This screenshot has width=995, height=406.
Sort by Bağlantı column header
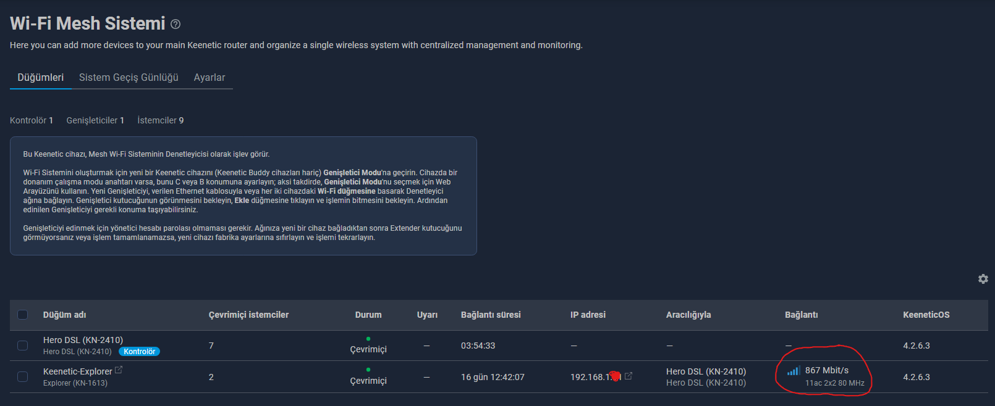[x=802, y=315]
